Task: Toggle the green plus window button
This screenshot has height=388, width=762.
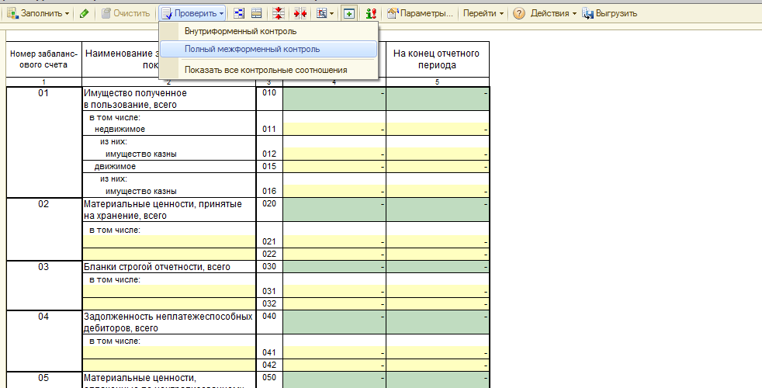Action: click(x=348, y=14)
